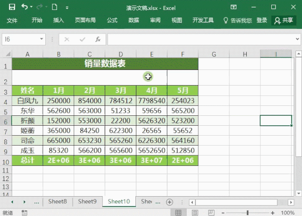Select cell containing 白凤九
Viewport: 302px width, 216px height.
(x=27, y=101)
